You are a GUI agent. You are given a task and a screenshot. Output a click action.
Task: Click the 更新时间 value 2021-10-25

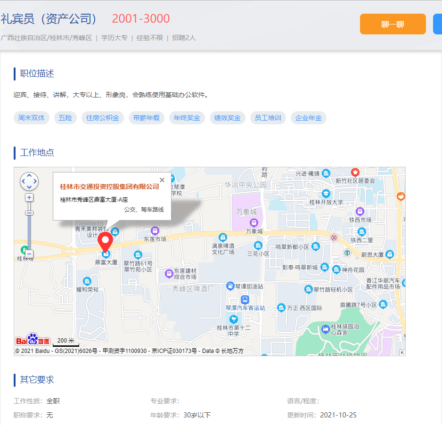point(338,415)
